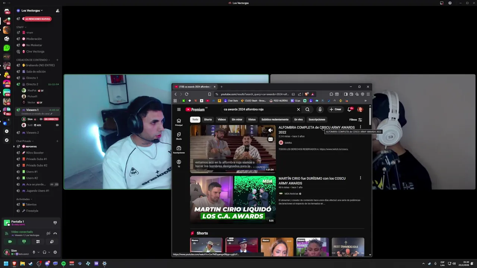
Task: Open Discord direct messages home icon
Action: (7, 11)
